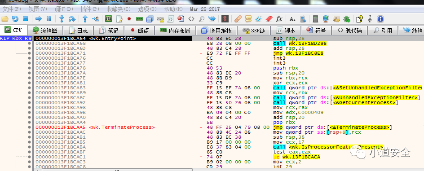The image size is (424, 171).
Task: Find intermodular calls phone icon
Action: click(303, 19)
